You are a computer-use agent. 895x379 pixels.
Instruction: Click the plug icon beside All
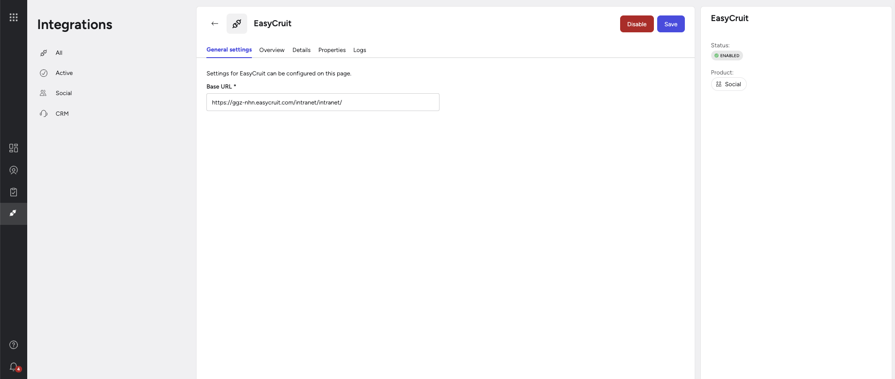[x=44, y=53]
